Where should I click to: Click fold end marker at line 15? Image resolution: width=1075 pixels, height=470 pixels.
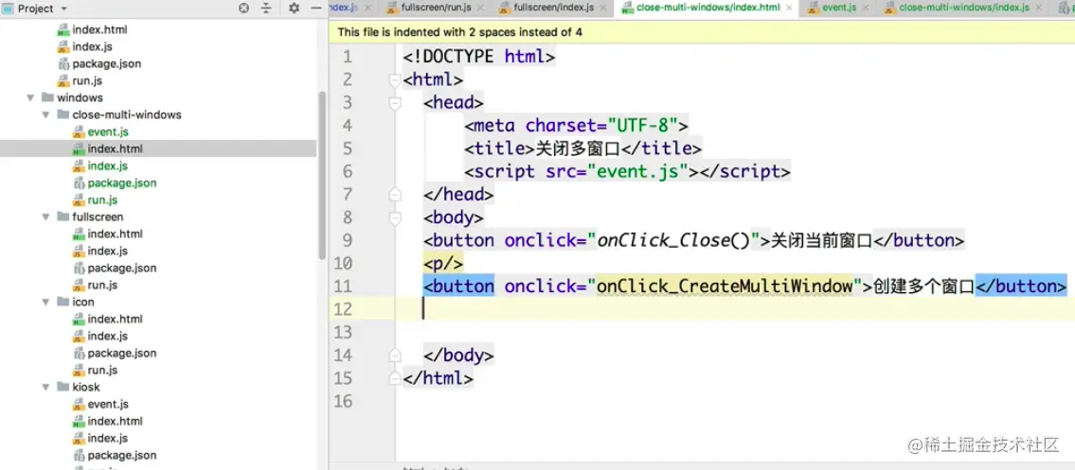(x=394, y=378)
